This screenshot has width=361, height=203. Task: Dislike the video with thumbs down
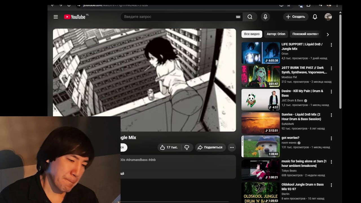click(187, 147)
